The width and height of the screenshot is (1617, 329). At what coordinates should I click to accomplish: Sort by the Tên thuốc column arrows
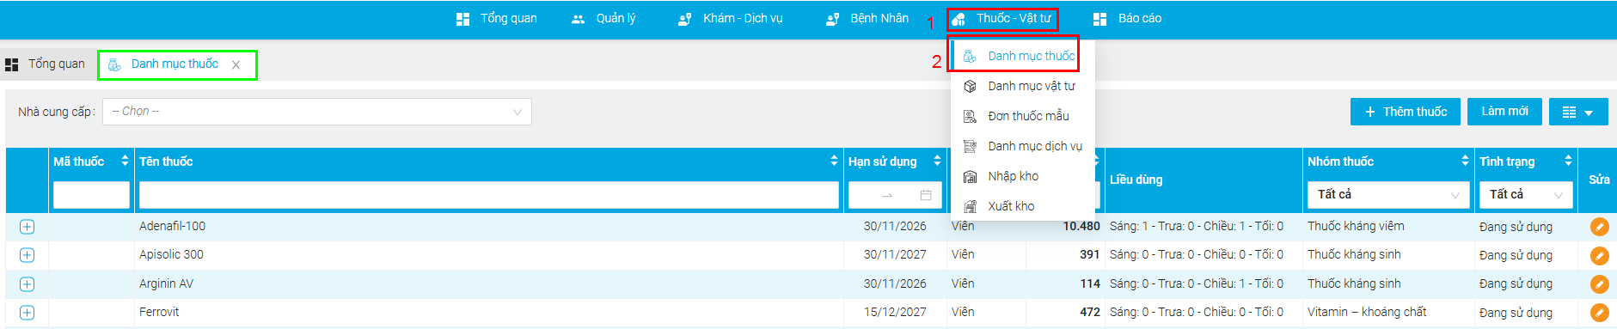834,161
